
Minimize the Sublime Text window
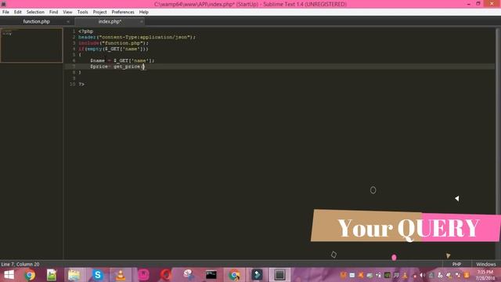468,4
